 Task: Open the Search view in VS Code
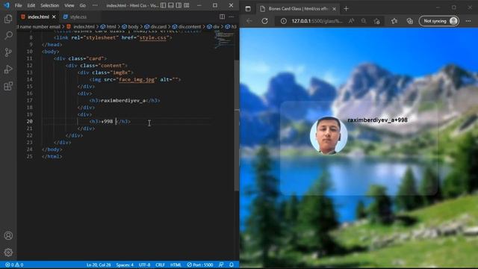[8, 35]
